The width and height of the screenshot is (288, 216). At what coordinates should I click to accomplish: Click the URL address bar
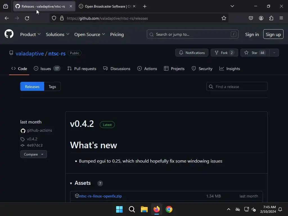(x=139, y=18)
